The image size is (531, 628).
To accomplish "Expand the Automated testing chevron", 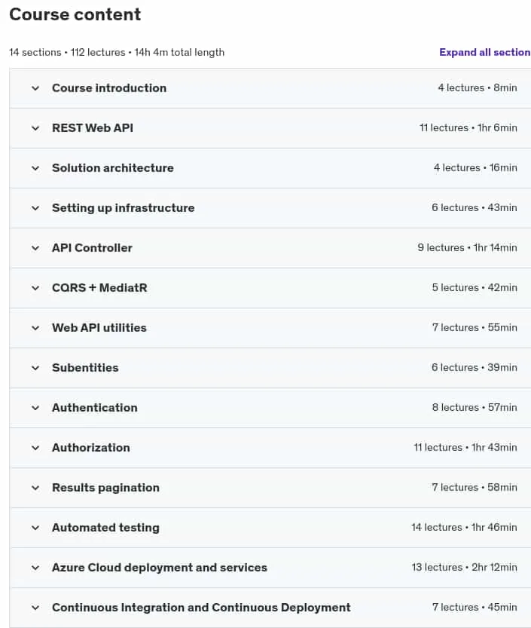I will pos(35,528).
